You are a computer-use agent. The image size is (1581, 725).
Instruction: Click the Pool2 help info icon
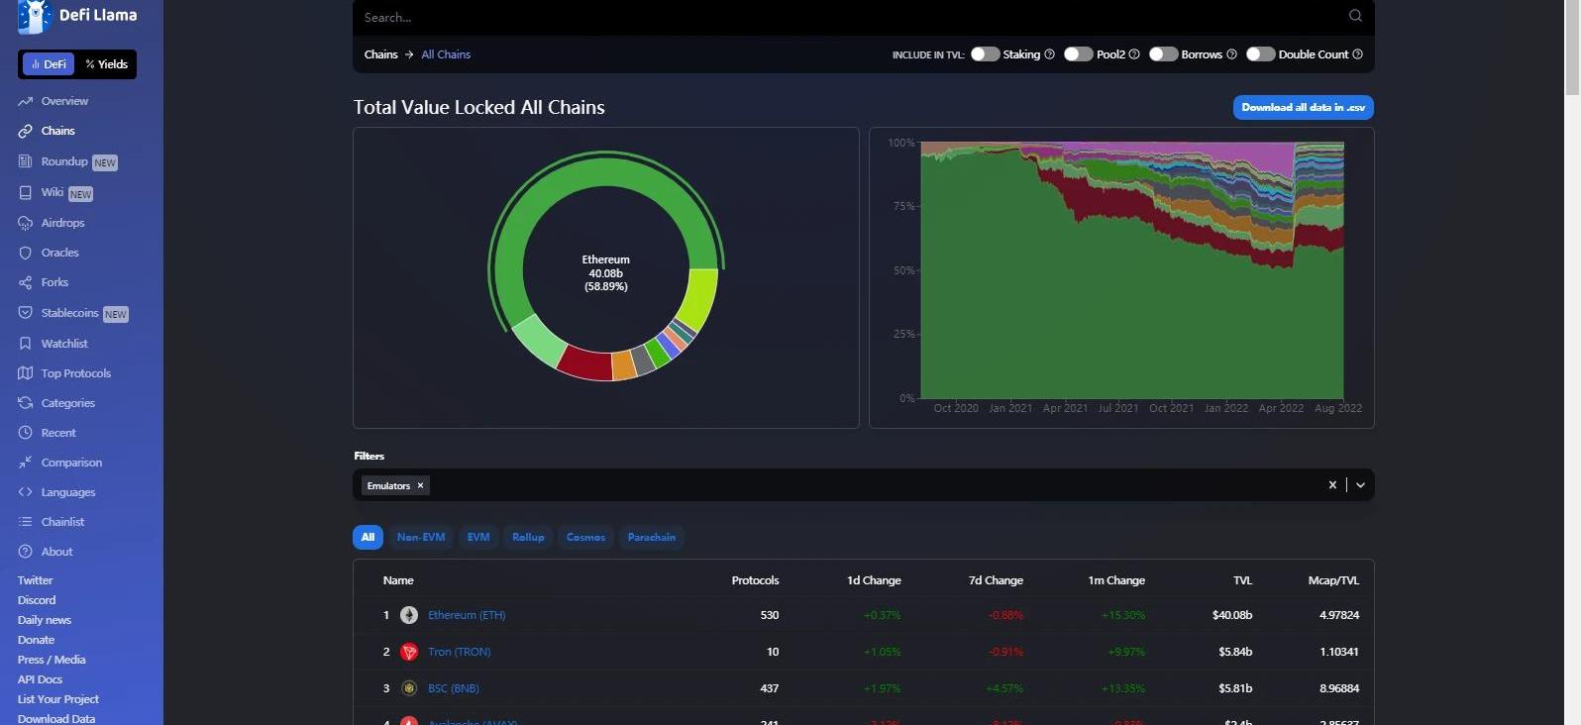pyautogui.click(x=1134, y=54)
